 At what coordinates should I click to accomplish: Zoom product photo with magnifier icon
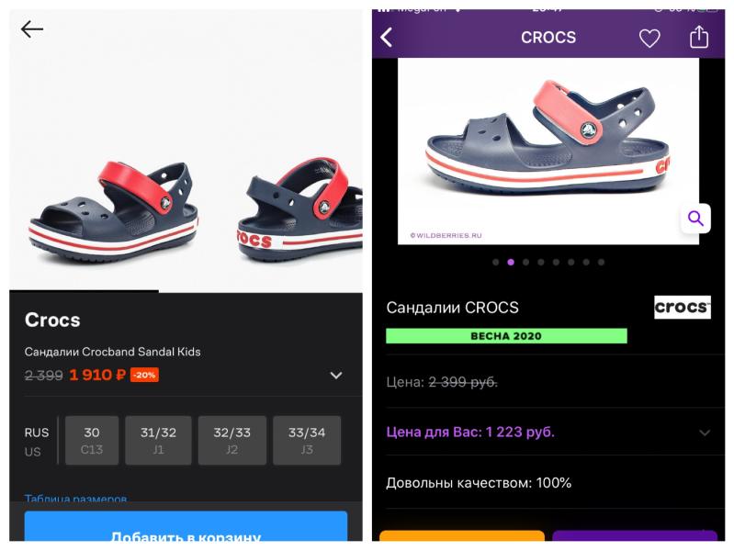click(x=695, y=219)
